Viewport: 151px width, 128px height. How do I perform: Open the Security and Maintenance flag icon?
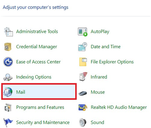(8, 122)
